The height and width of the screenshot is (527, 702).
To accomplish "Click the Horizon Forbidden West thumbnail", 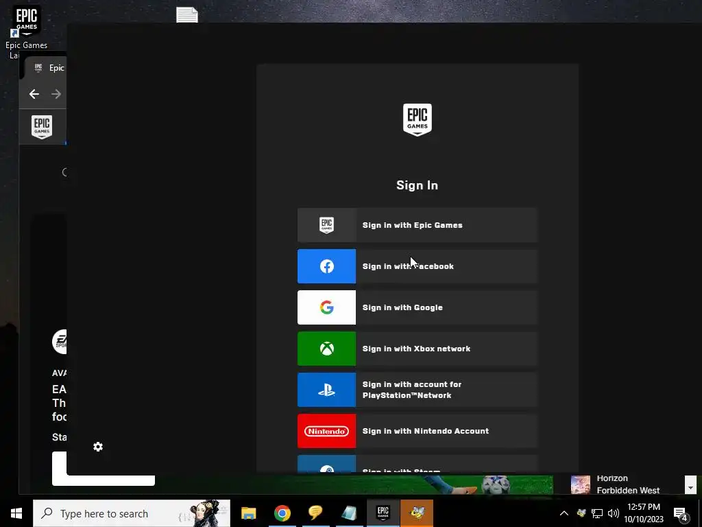I will 580,484.
